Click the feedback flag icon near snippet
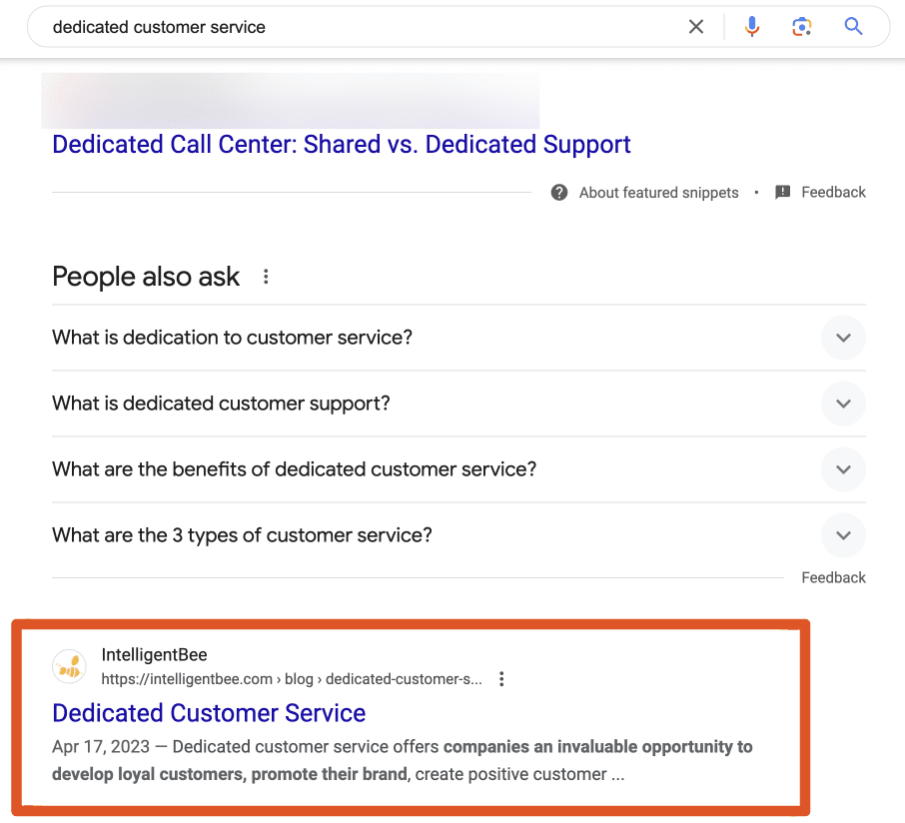Screen dimensions: 905x823 click(783, 192)
